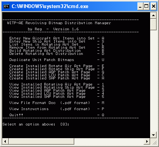This screenshot has width=159, height=147.
Task: Click the 'Quit!!' menu line
Action: 16,115
